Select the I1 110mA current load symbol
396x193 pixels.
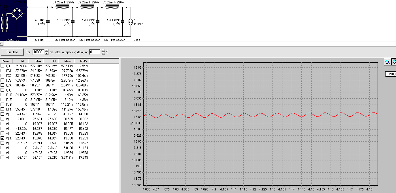pyautogui.click(x=131, y=22)
